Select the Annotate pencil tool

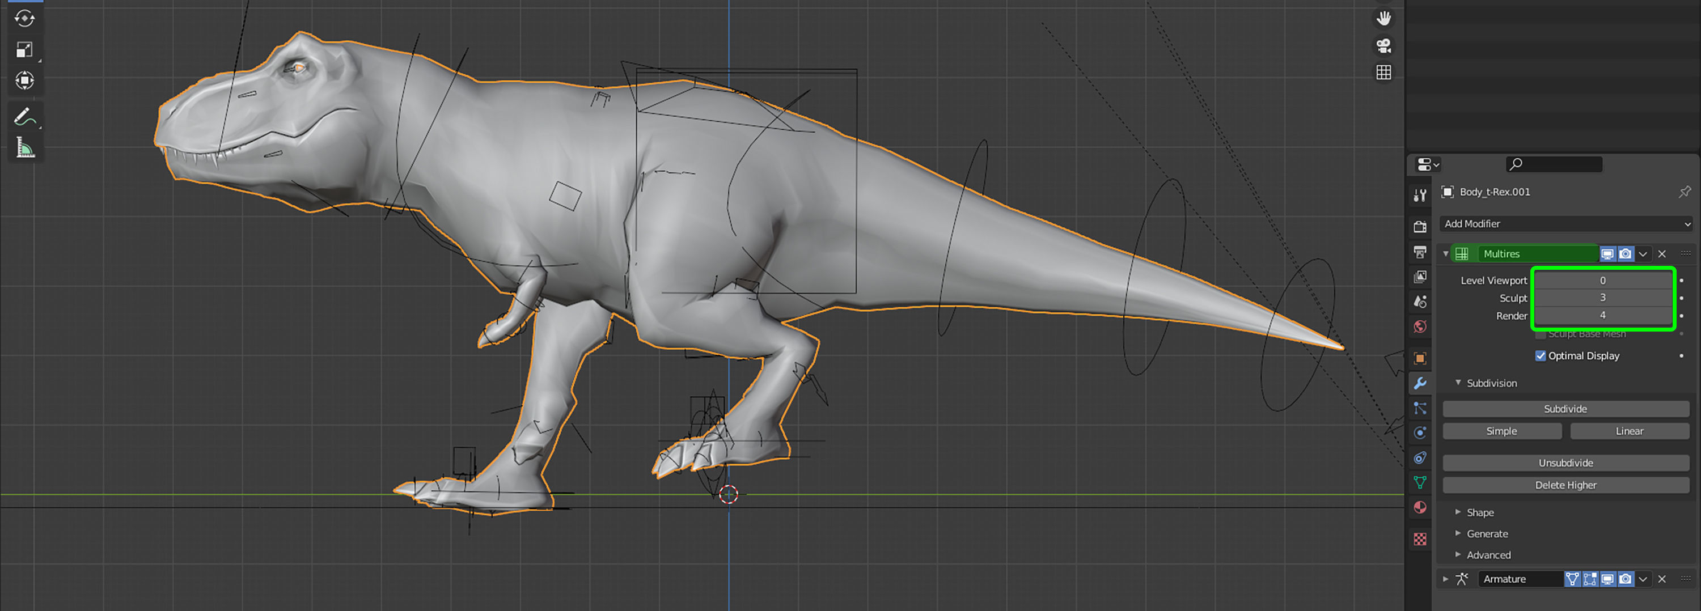pos(24,117)
